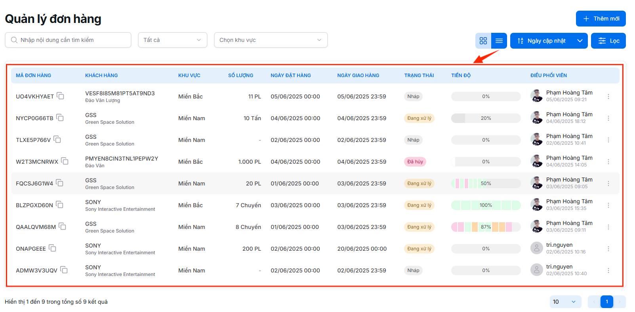
Task: Copy order code NYCP0G66TB
Action: point(60,118)
